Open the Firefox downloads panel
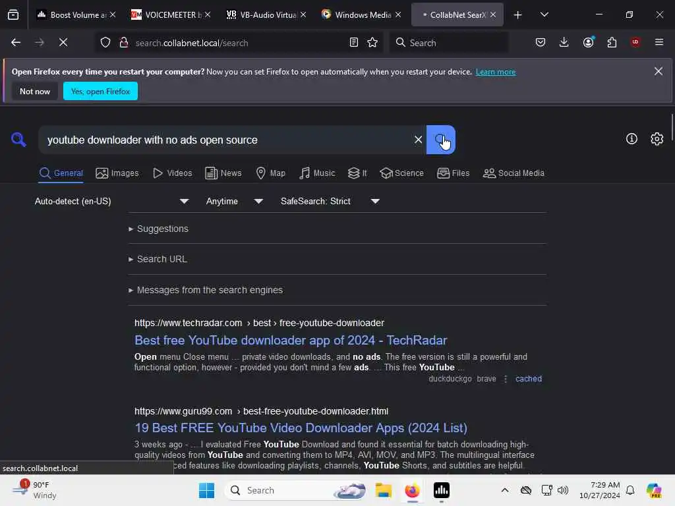This screenshot has width=675, height=506. pos(564,42)
